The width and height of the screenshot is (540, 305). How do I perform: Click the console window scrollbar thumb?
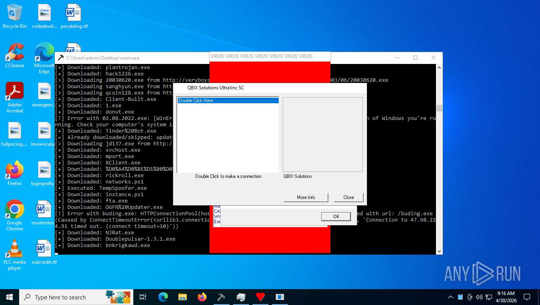click(x=439, y=108)
